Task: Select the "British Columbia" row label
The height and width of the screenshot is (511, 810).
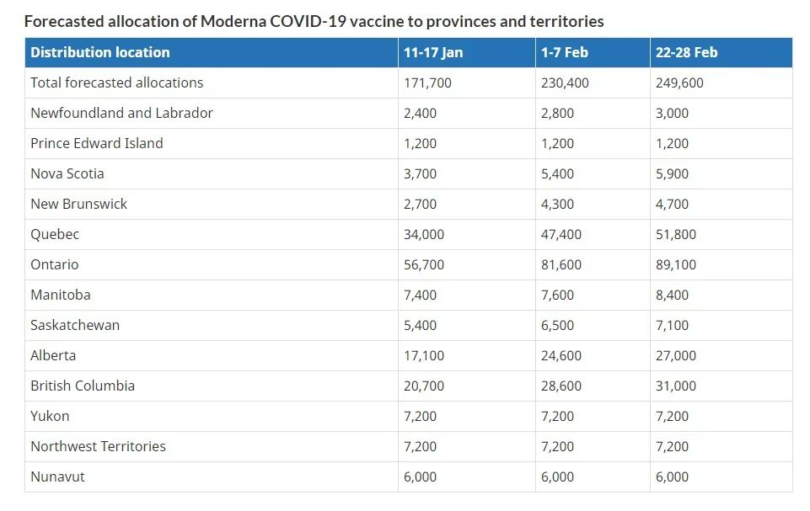Action: click(83, 386)
